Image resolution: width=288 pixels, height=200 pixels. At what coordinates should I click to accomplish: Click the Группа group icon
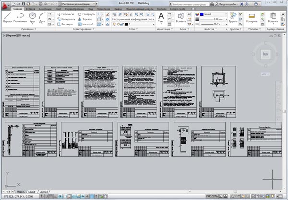coord(233,18)
